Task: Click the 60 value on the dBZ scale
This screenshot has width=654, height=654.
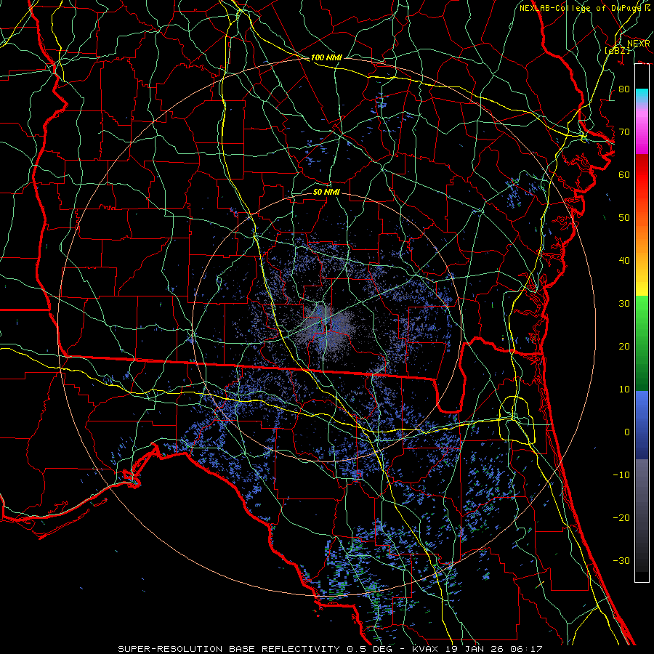Action: [624, 174]
